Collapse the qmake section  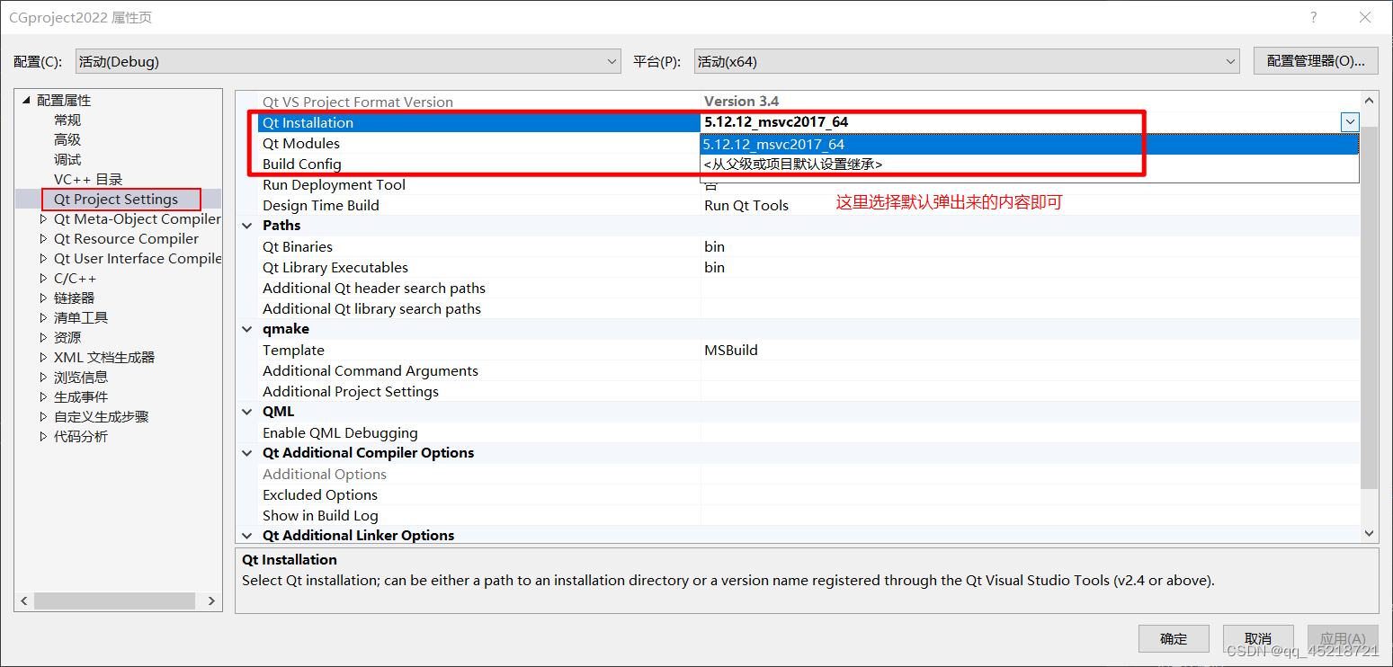point(247,329)
